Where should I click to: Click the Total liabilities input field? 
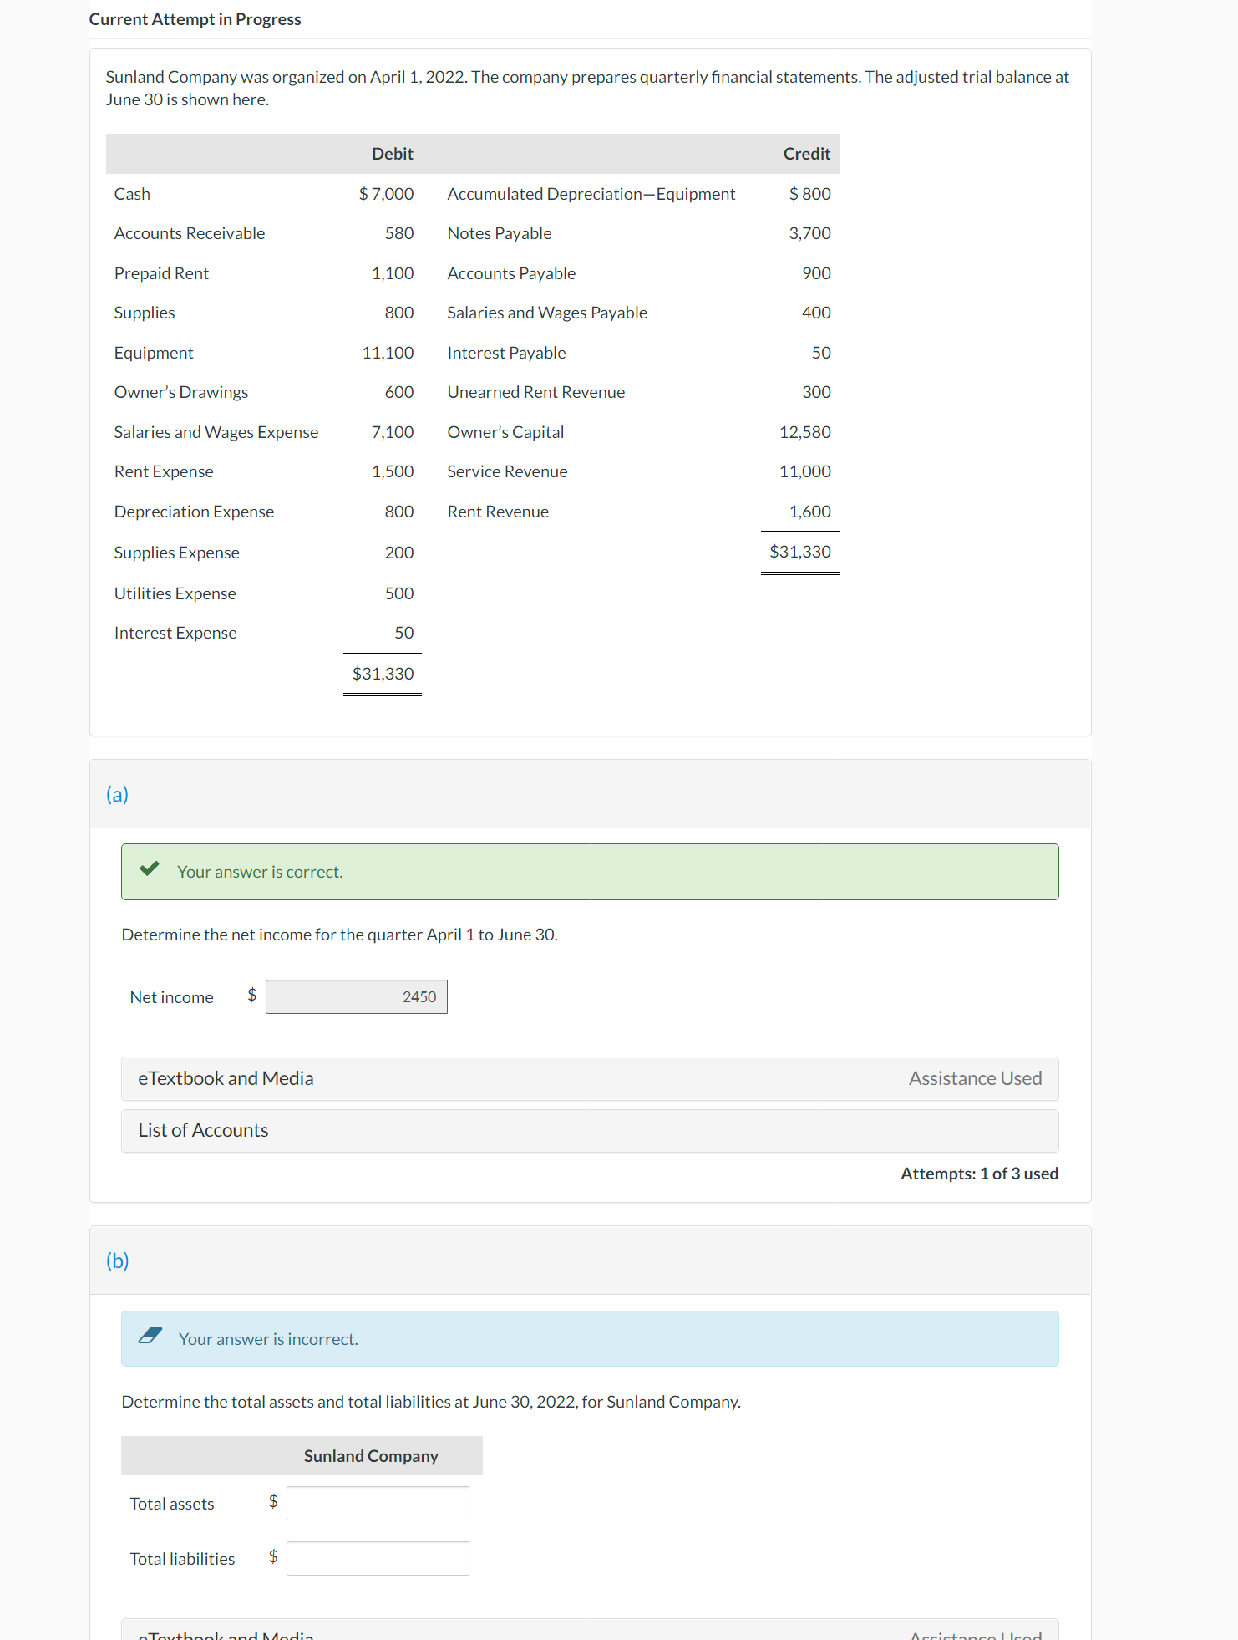pos(378,1558)
